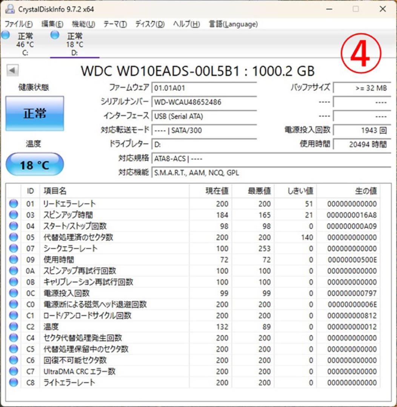This screenshot has height=407, width=397.
Task: Click the 正常 health status button
Action: click(35, 113)
